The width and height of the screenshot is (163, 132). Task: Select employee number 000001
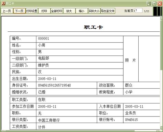[x=44, y=39]
